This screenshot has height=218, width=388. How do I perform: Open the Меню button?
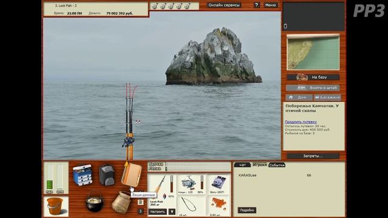[x=270, y=5]
